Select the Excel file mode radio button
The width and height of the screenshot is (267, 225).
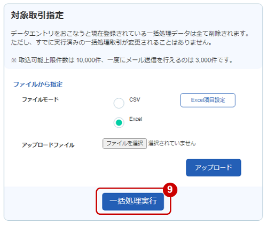(x=119, y=122)
